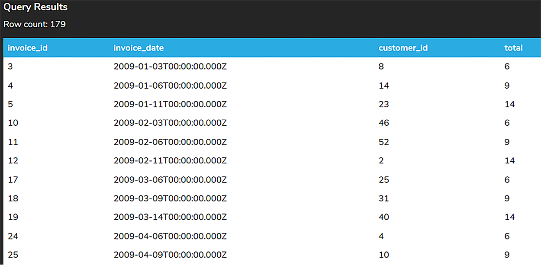
Task: Click the date 2009-04-06T00:00:00.000Z
Action: pos(170,236)
